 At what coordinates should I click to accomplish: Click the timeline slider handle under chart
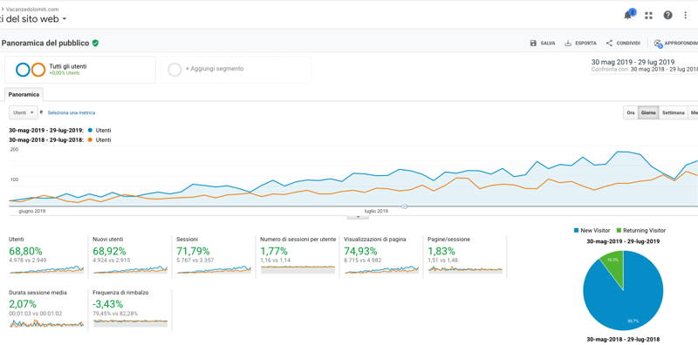(x=405, y=206)
